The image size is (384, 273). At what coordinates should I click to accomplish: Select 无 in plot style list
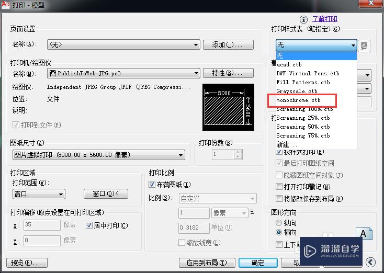coord(316,56)
